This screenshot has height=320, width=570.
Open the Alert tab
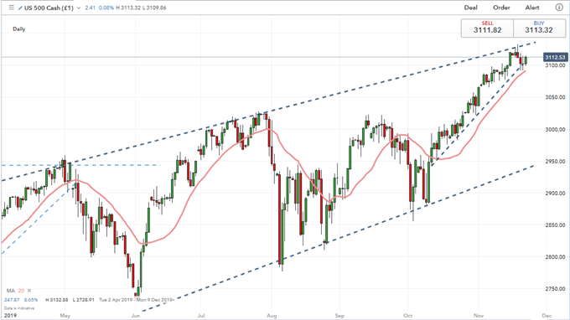tap(532, 8)
